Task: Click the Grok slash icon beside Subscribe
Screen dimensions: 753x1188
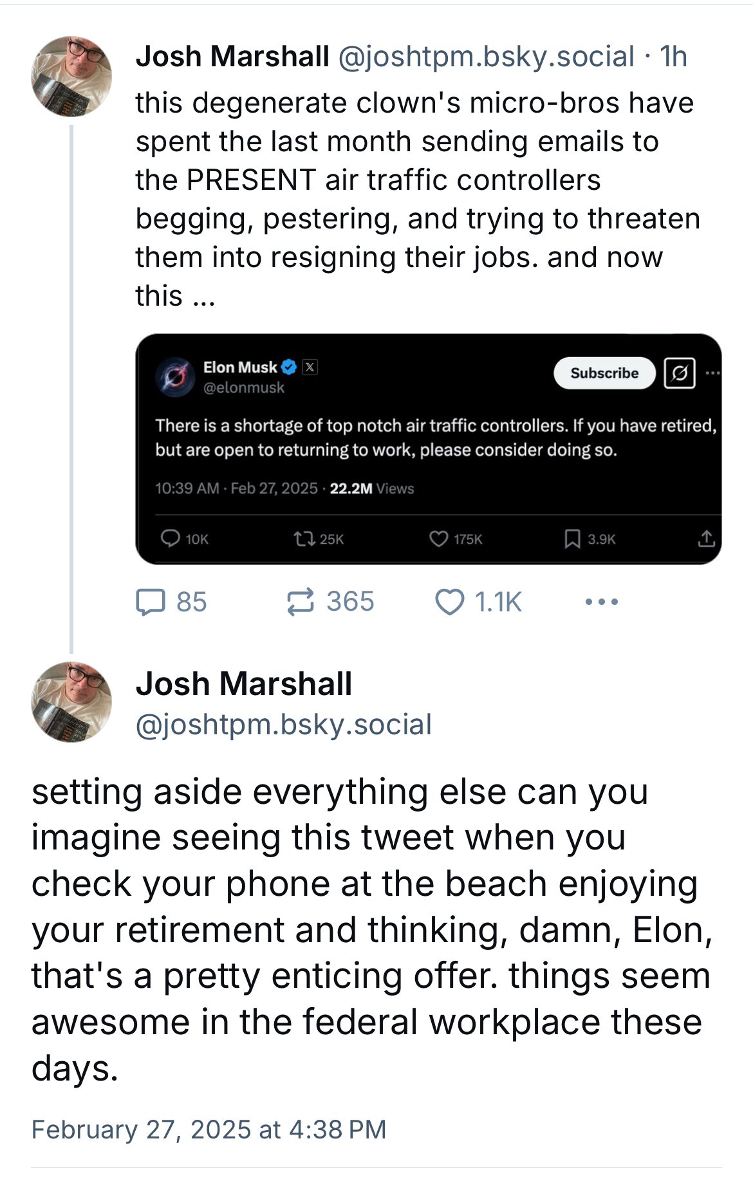Action: coord(679,373)
